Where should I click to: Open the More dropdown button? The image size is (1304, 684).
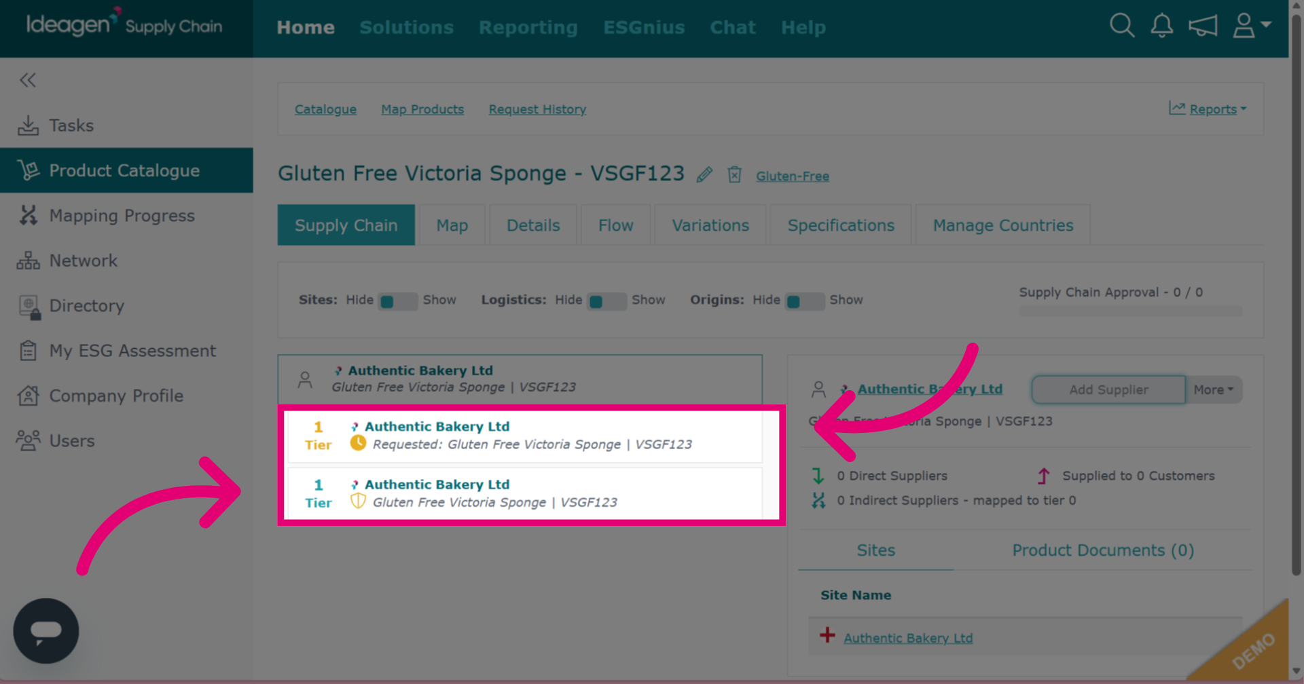[1214, 389]
